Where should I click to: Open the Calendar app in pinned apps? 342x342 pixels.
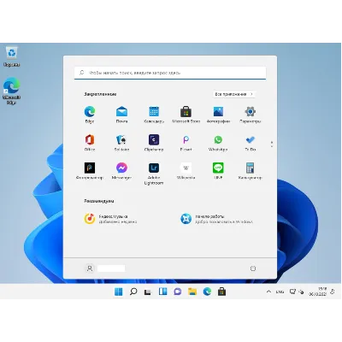(154, 115)
